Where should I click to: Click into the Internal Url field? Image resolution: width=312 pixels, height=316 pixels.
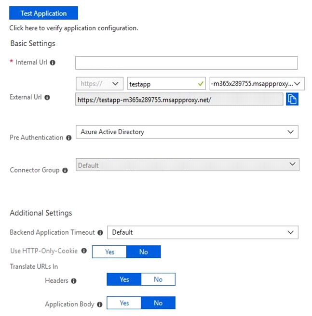[x=187, y=63]
